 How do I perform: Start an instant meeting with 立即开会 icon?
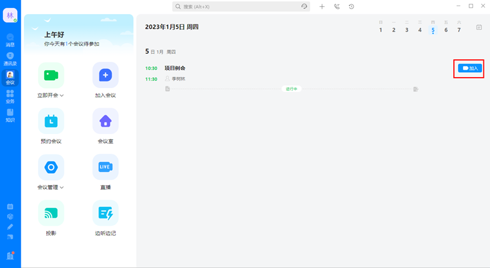51,75
